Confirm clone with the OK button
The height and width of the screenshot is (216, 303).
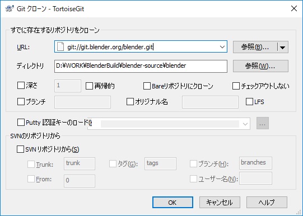click(173, 203)
